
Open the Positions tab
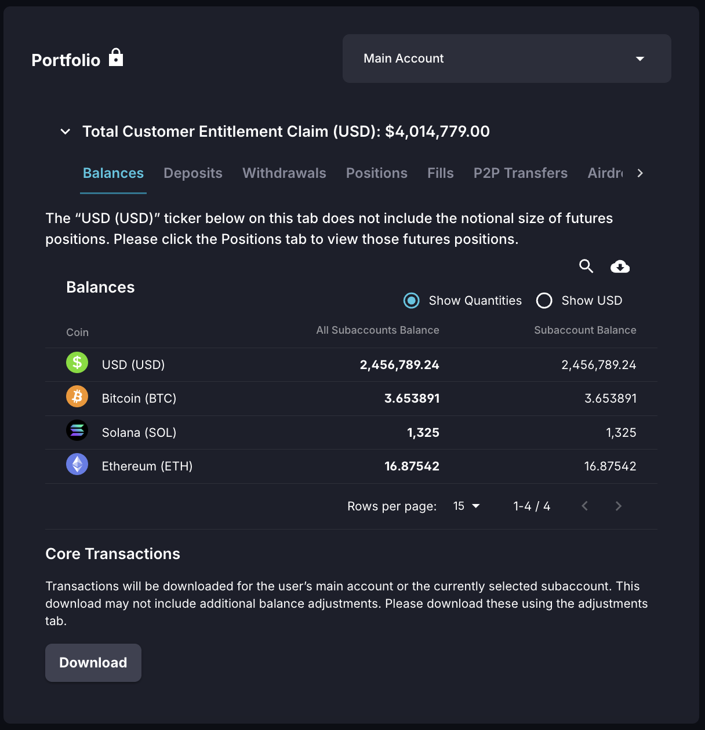pyautogui.click(x=377, y=173)
